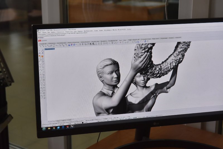Click the right orange icon in side toolbar
223x149 pixels.
pos(42,56)
